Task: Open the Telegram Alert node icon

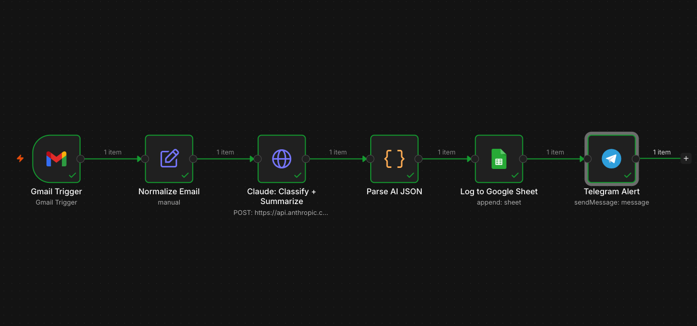Action: click(612, 159)
